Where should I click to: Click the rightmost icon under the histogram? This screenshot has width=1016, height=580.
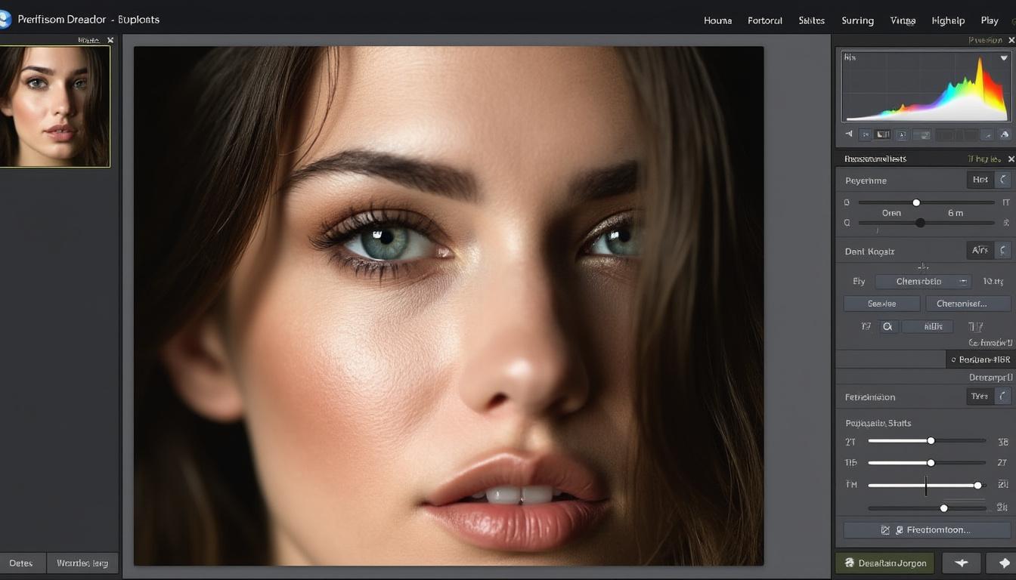(1005, 134)
